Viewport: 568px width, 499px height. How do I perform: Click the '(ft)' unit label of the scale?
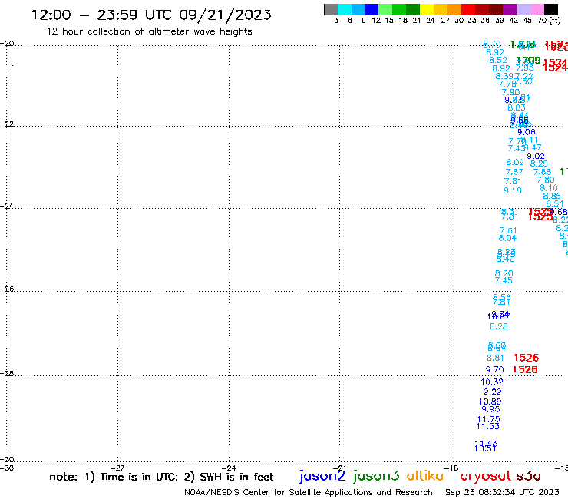click(555, 20)
